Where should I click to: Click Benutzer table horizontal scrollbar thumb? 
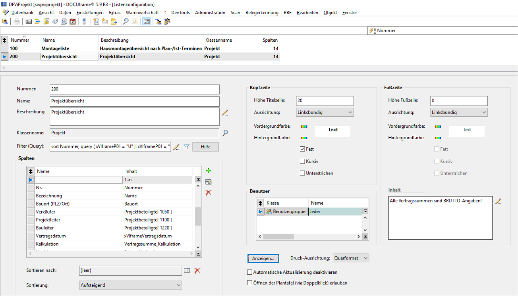278,237
